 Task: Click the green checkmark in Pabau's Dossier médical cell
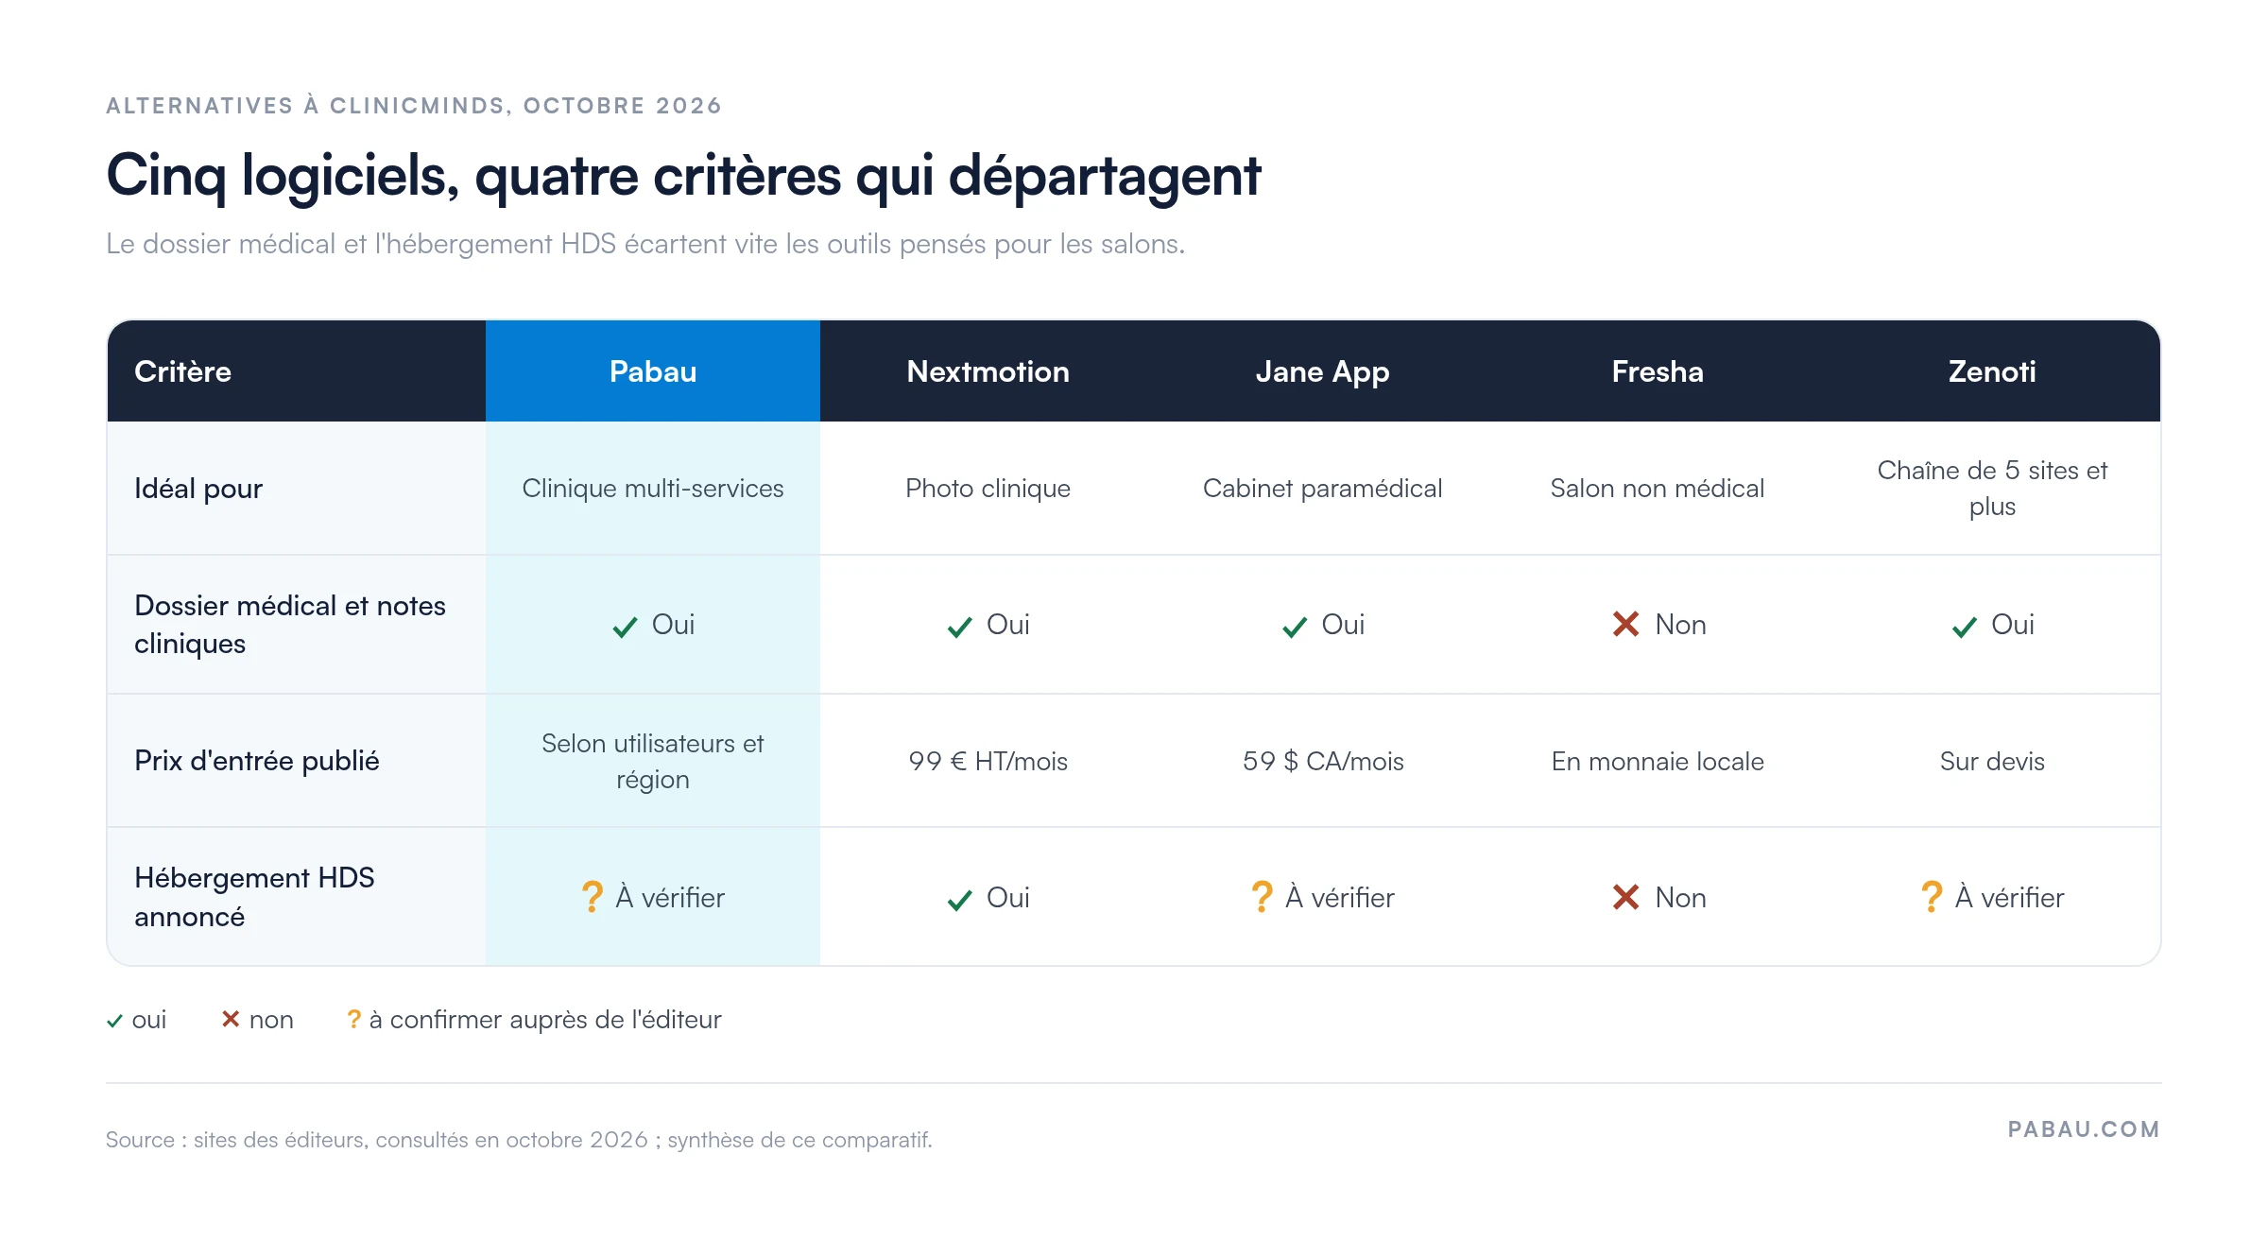[x=625, y=627]
